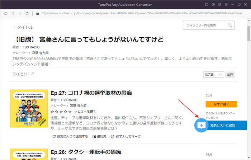This screenshot has width=251, height=160.
Task: Open the hamburger menu icon
Action: 226,5
